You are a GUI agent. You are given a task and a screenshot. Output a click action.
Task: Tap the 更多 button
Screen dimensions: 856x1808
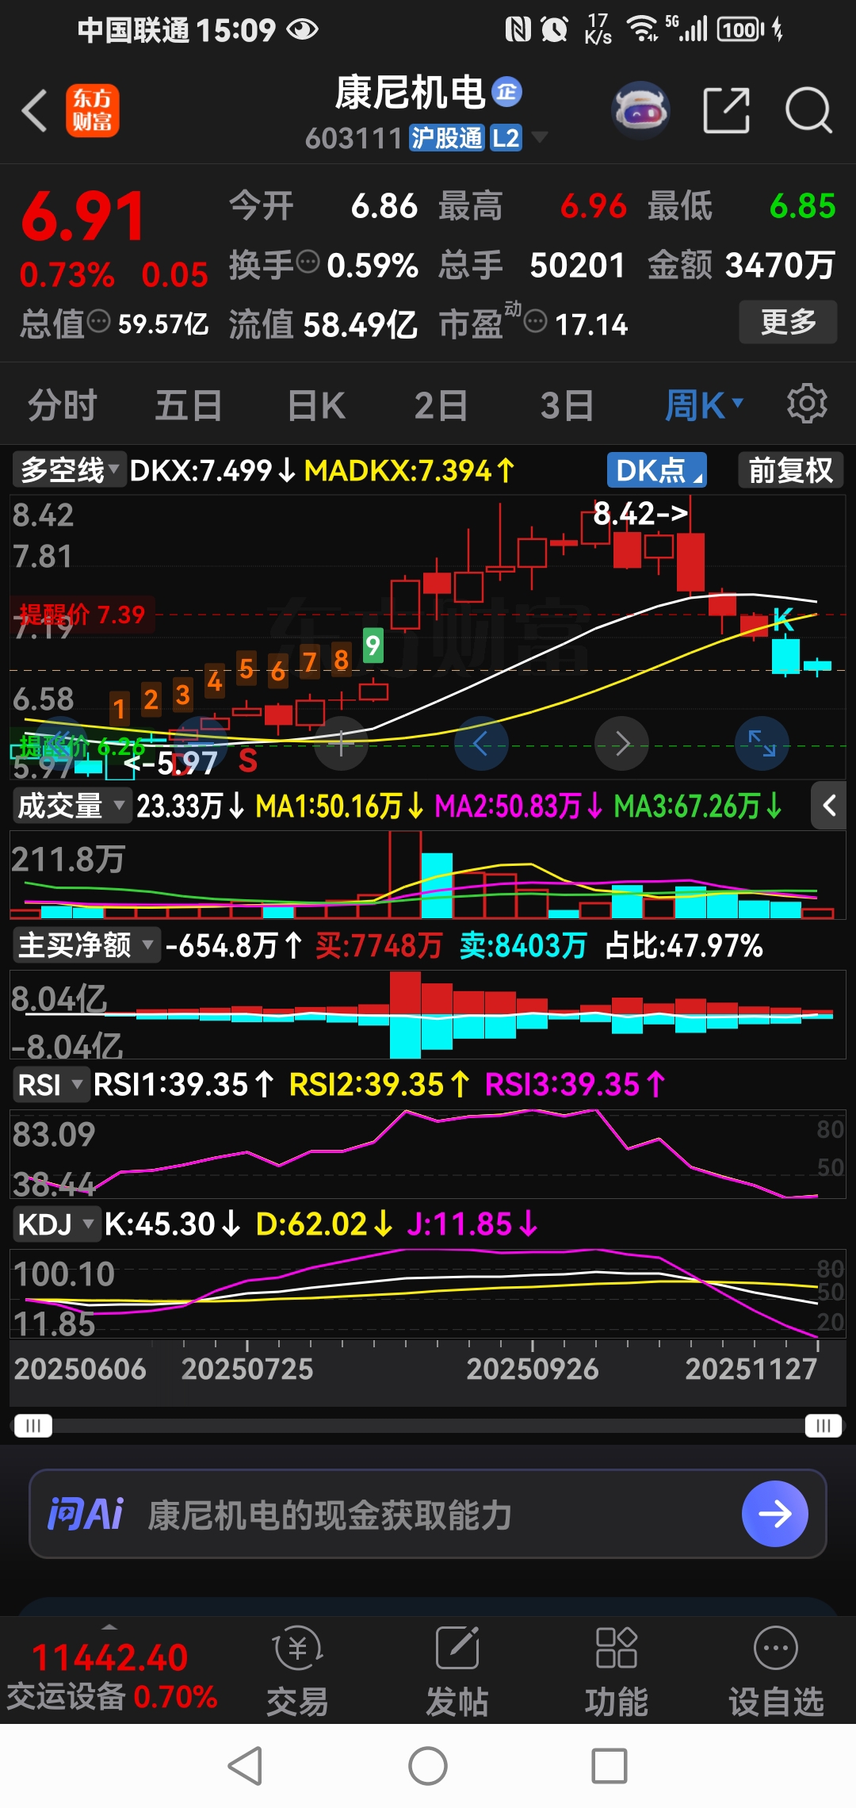click(x=788, y=321)
